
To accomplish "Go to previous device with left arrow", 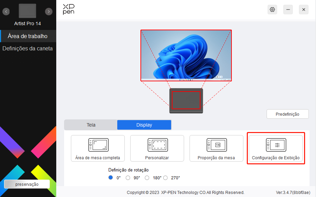I will (6, 12).
